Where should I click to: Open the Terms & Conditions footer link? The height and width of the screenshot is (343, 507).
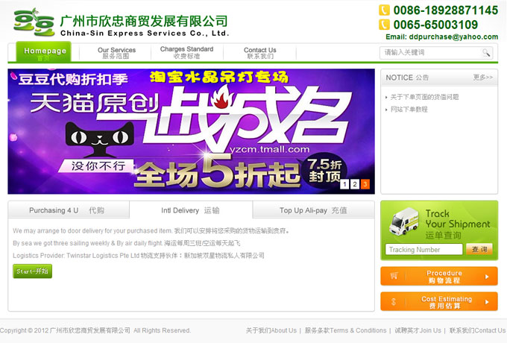[346, 330]
